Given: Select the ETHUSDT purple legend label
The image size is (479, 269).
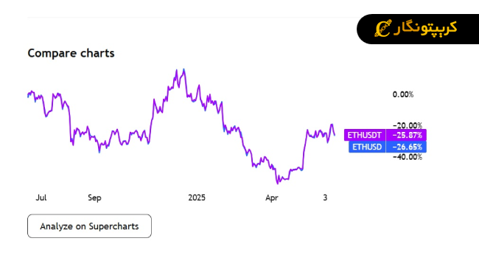Looking at the screenshot, I should [365, 135].
